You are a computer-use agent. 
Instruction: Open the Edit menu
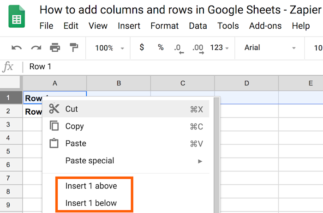[71, 26]
